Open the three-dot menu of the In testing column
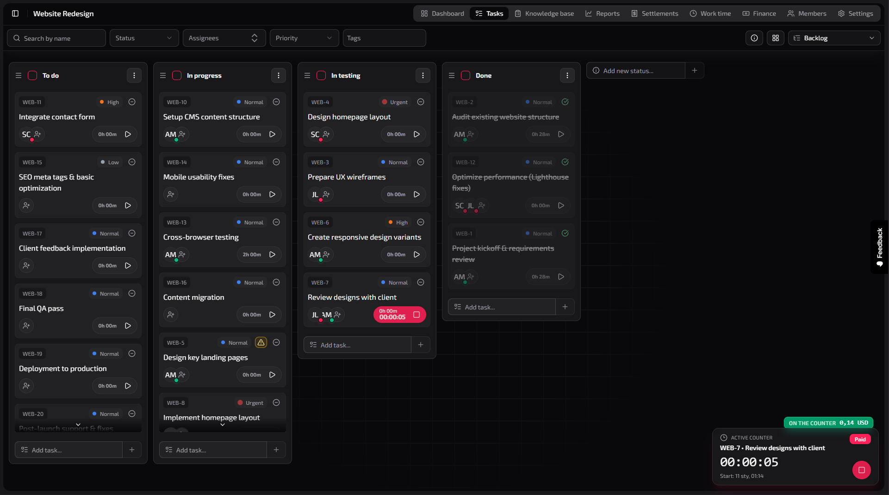Screen dimensions: 889x495 point(423,75)
